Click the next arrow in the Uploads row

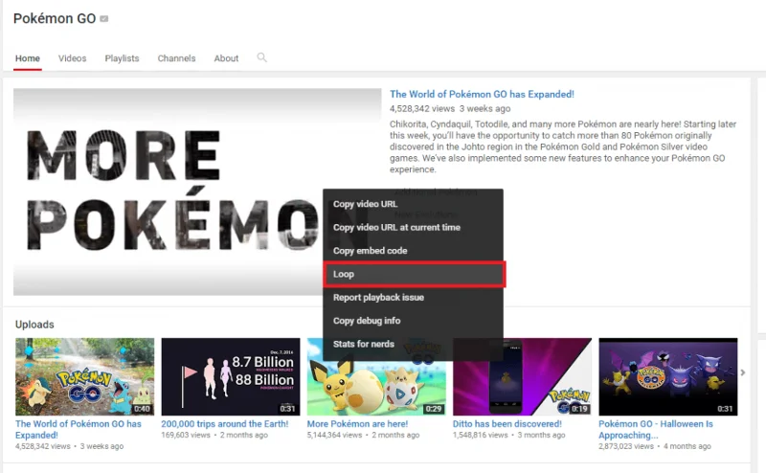coord(743,372)
